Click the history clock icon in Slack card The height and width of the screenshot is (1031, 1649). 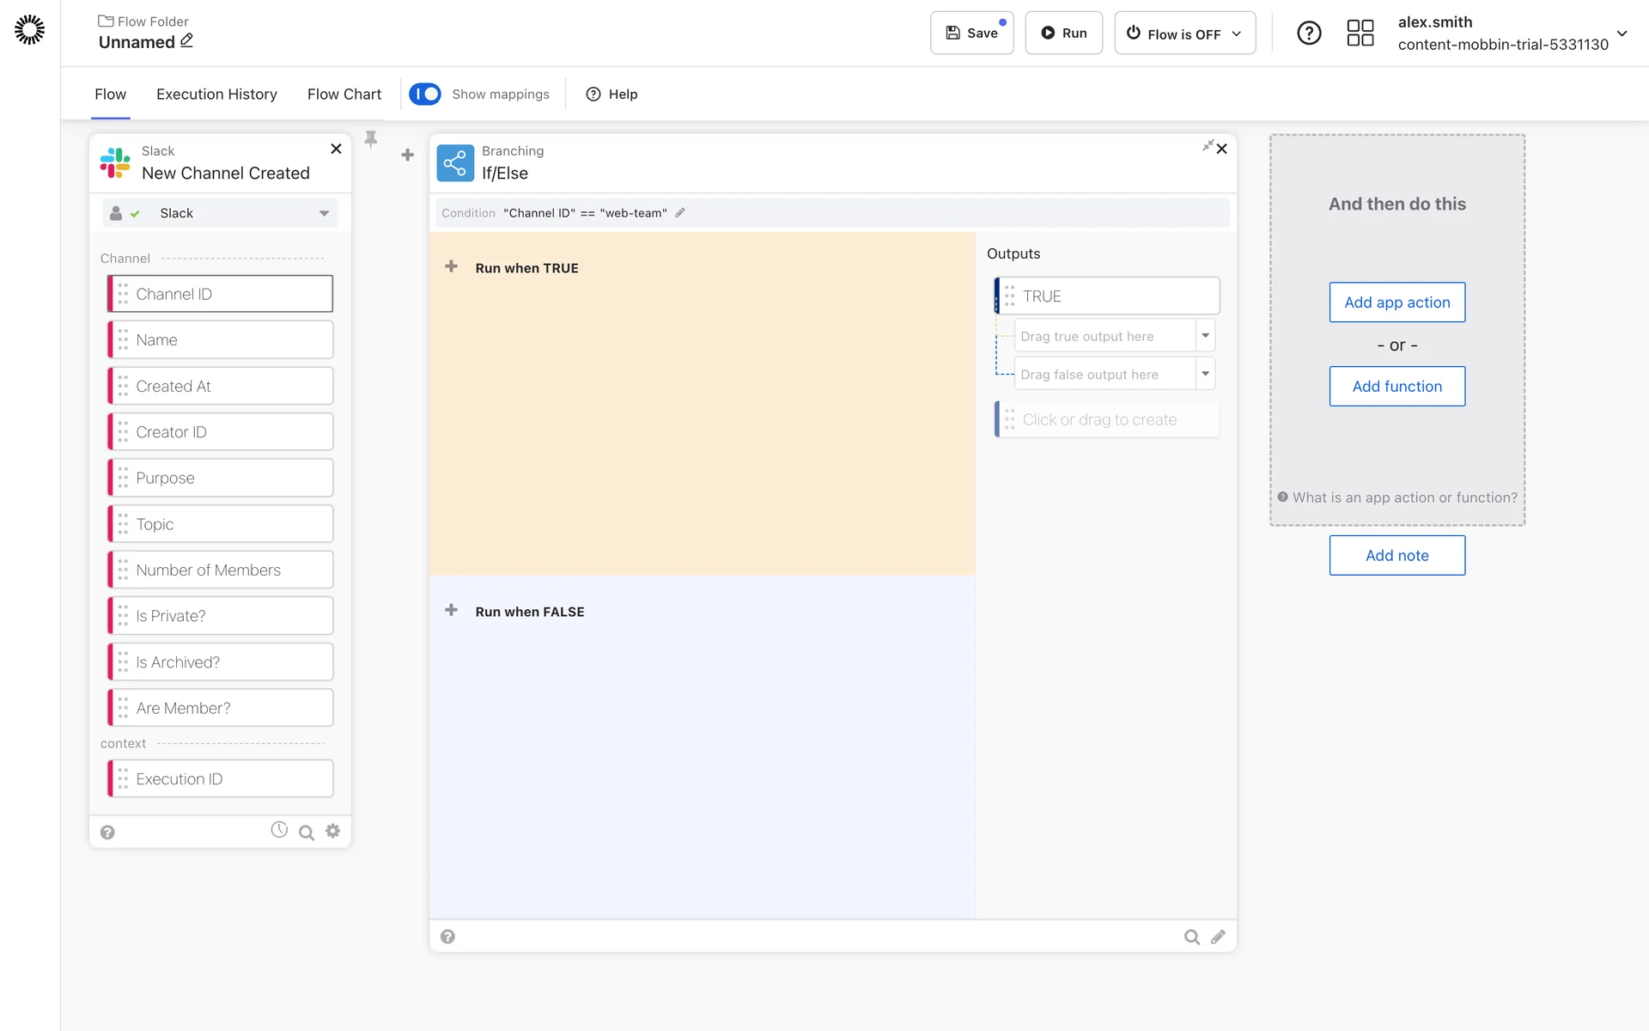[279, 830]
